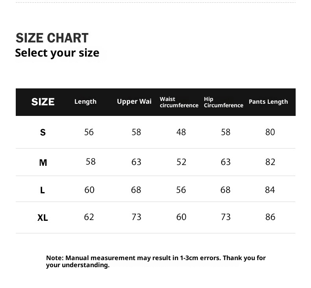
Task: Click the Upper Wai column header
Action: (134, 102)
